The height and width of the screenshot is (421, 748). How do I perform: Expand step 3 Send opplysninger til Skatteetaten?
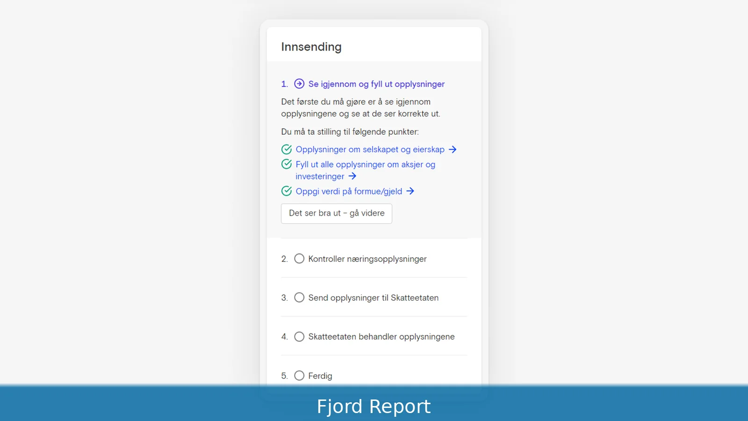(x=374, y=298)
